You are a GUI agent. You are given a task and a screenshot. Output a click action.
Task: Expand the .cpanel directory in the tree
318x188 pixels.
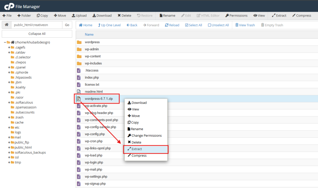(9, 67)
